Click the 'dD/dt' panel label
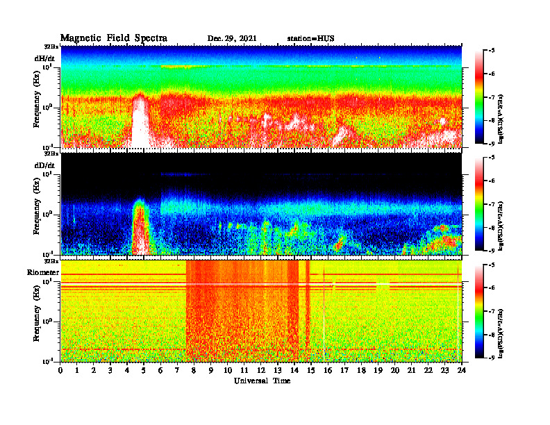 44,165
